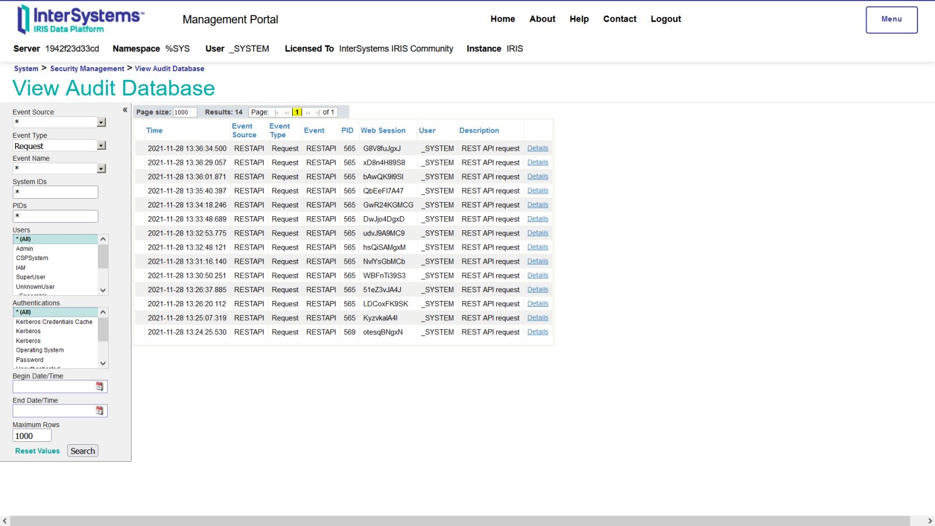Open the End Date/Time calendar picker
Screen dimensions: 935x526
pos(99,411)
